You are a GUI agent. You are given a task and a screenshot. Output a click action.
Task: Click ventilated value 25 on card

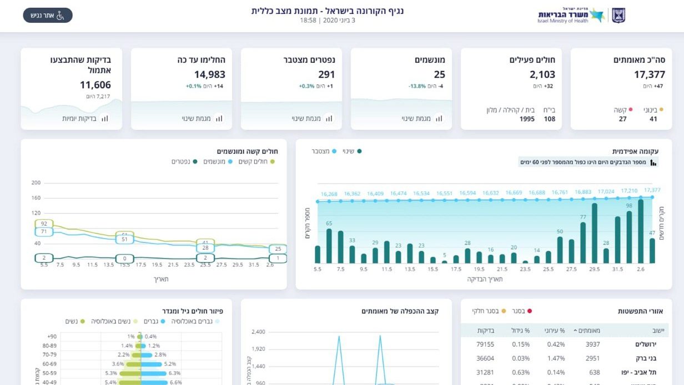[x=440, y=75]
